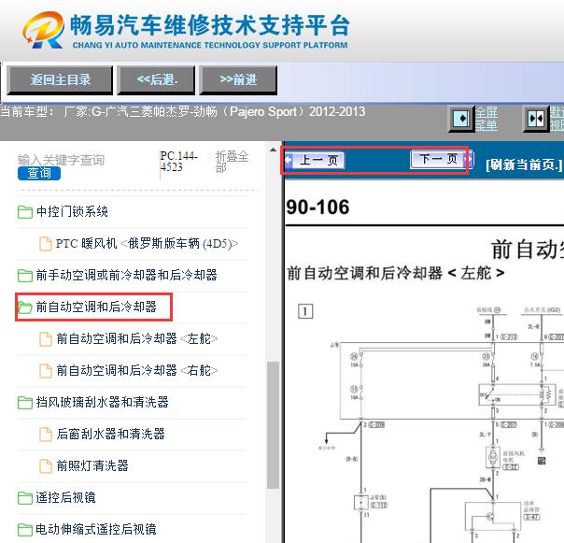Click the 中控门锁系统 folder icon
564x543 pixels.
pyautogui.click(x=25, y=212)
